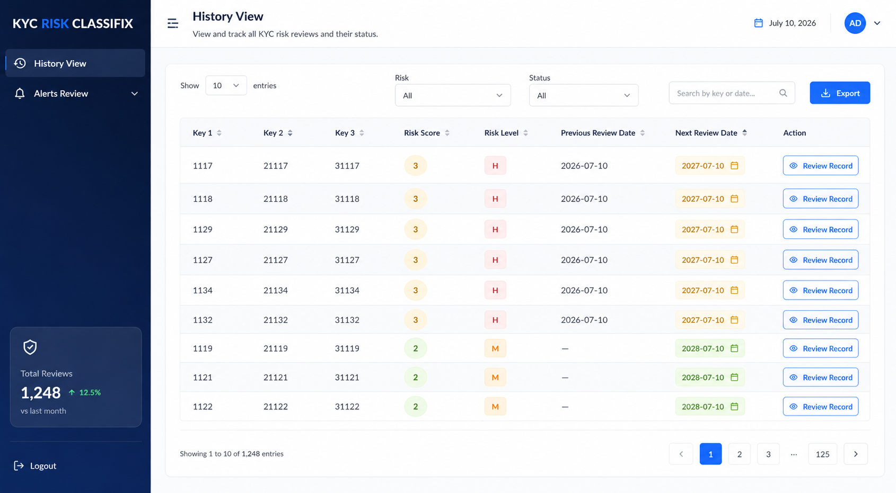The height and width of the screenshot is (493, 896).
Task: Sort by Key 1 column arrows
Action: click(219, 133)
